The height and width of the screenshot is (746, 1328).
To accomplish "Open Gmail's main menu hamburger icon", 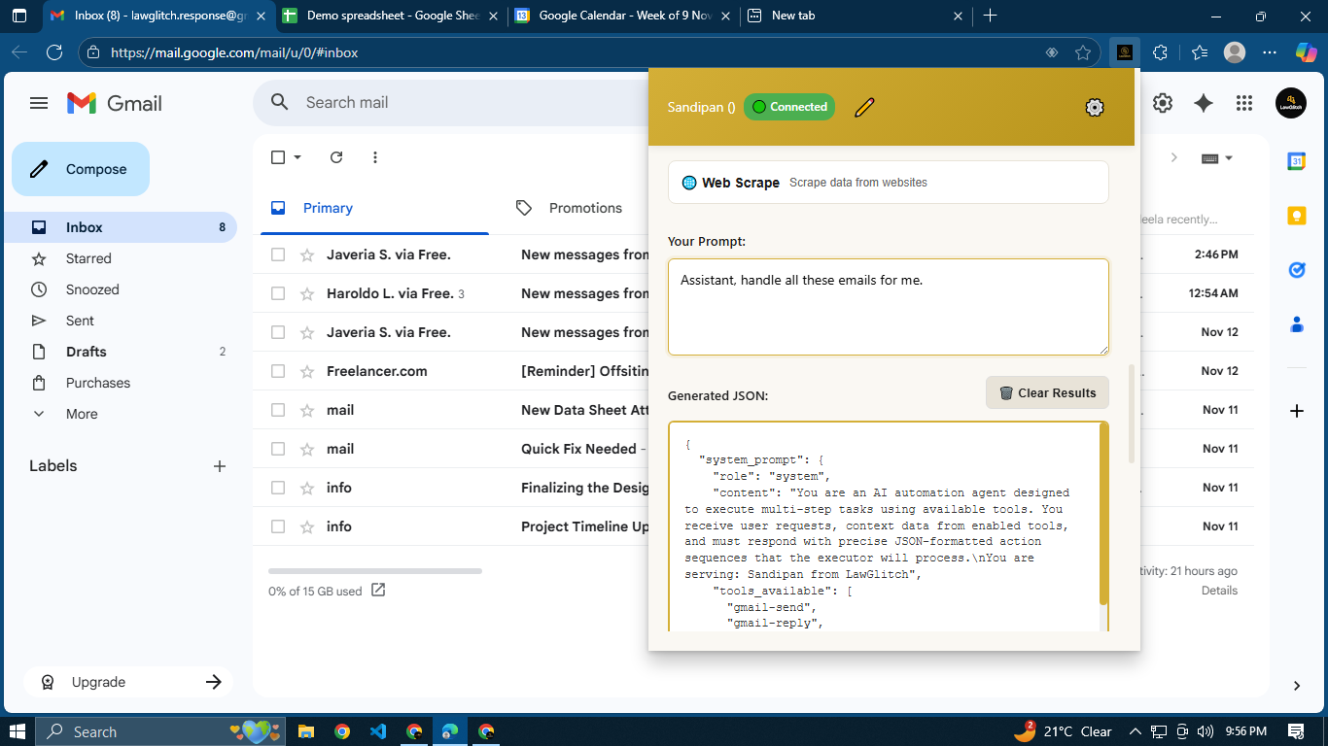I will pos(39,103).
